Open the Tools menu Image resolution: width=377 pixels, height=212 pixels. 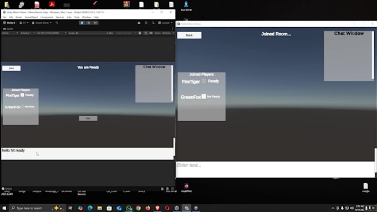[x=77, y=17]
